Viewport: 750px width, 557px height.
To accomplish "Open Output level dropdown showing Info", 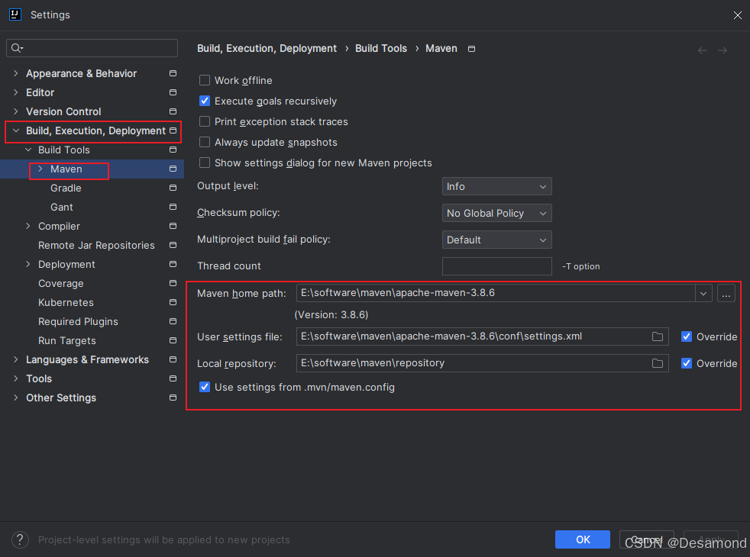I will 496,186.
